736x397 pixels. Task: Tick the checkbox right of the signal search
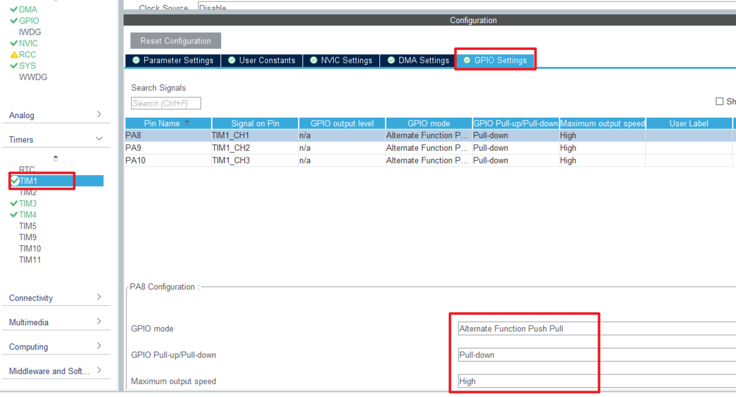(719, 102)
